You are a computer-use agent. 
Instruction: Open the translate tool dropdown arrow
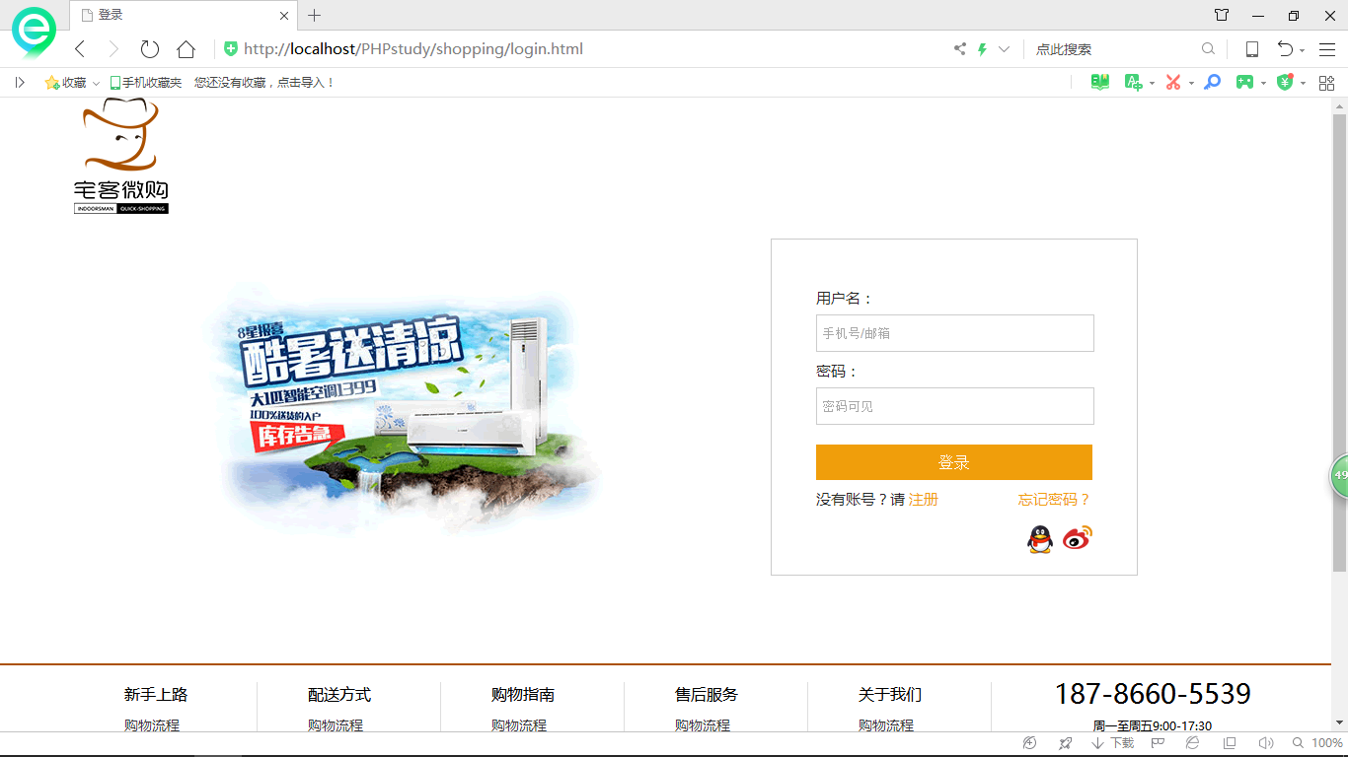pyautogui.click(x=1152, y=84)
